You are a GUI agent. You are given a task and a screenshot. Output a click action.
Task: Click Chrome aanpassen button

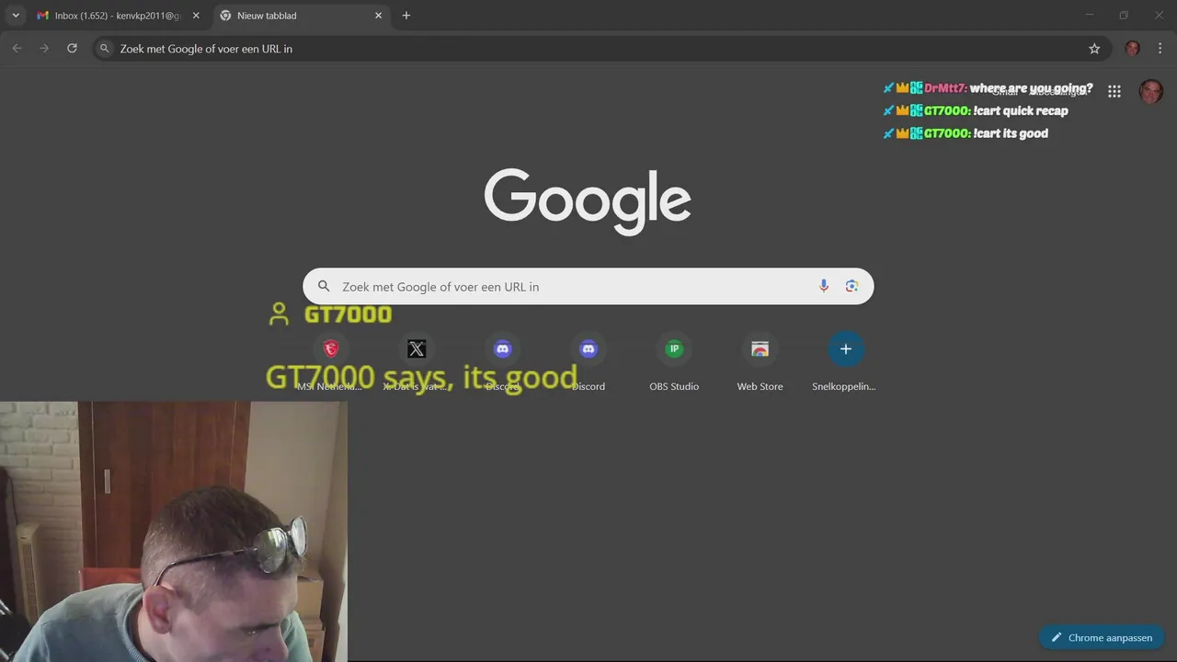click(x=1102, y=637)
